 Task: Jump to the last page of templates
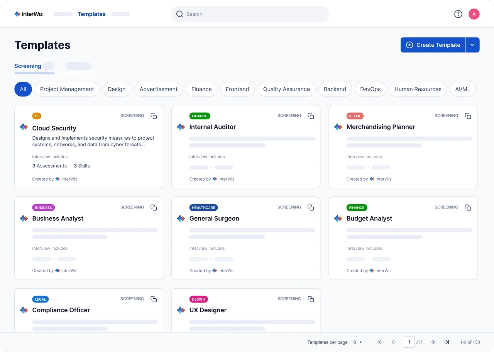(x=447, y=342)
